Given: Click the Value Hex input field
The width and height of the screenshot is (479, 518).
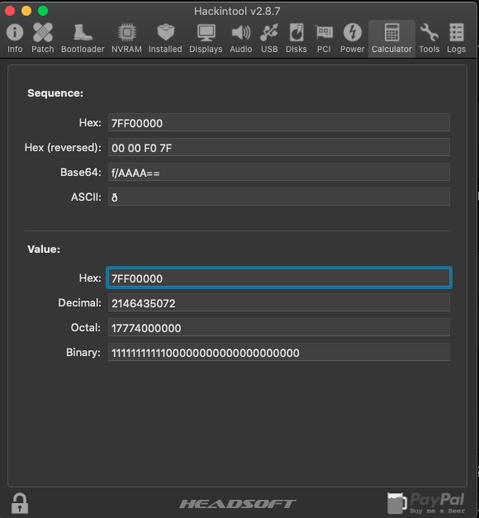Looking at the screenshot, I should pos(279,278).
